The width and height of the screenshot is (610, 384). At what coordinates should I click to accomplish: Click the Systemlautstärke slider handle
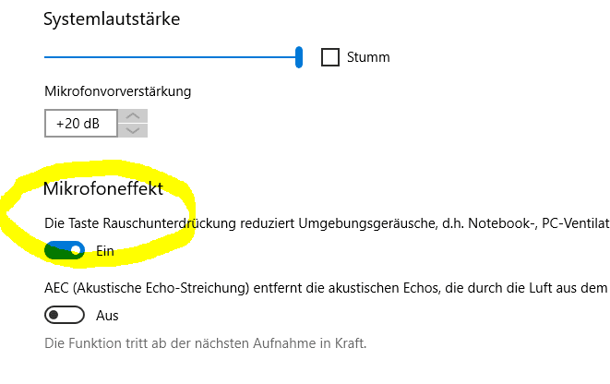click(299, 57)
